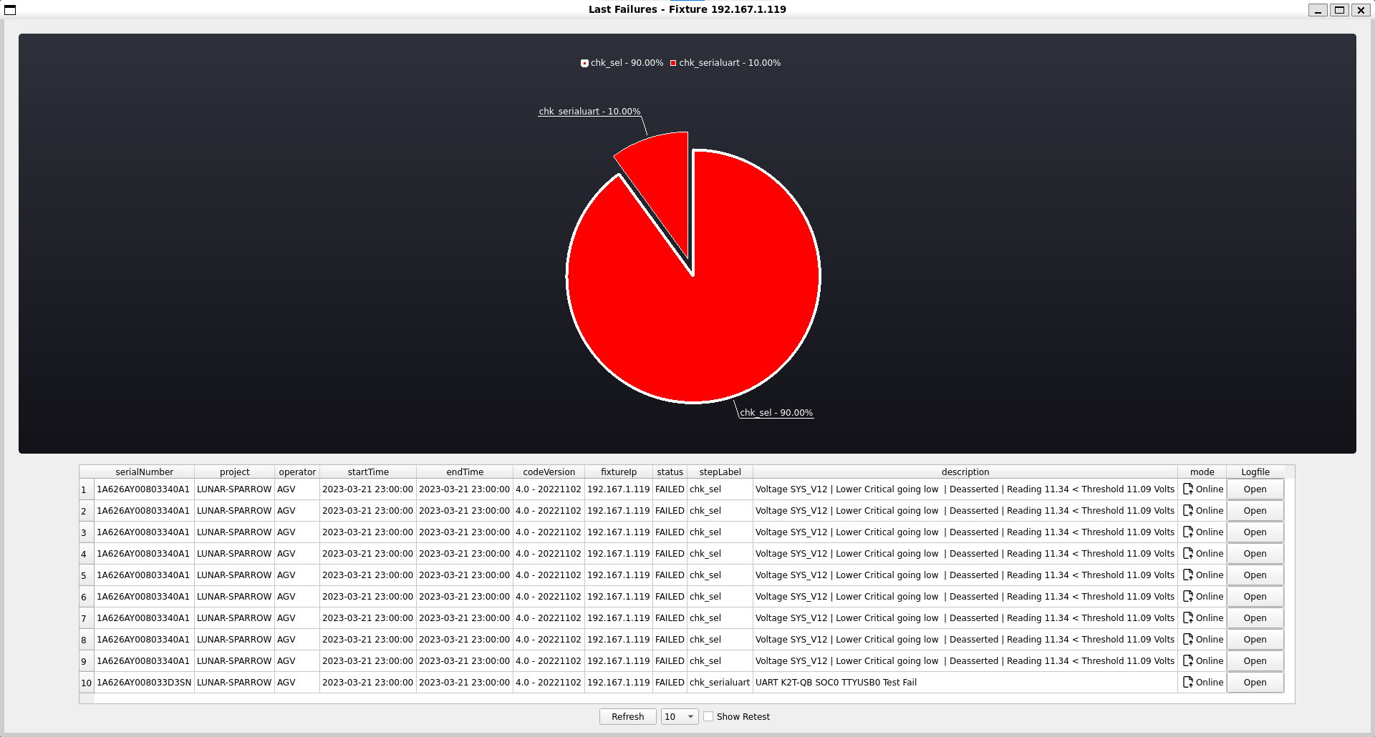Open the logfile for row 4
The height and width of the screenshot is (737, 1375).
1255,554
